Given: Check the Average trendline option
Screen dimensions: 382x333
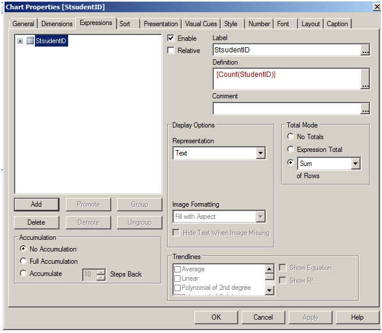Looking at the screenshot, I should (x=178, y=270).
